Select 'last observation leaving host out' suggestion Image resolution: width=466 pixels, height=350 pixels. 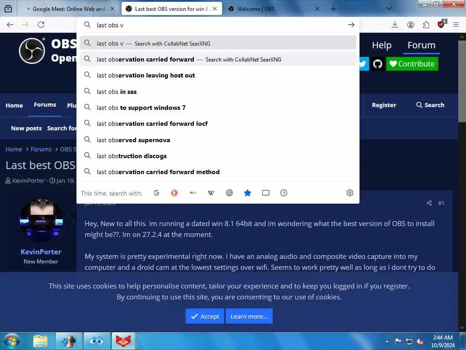tap(218, 76)
